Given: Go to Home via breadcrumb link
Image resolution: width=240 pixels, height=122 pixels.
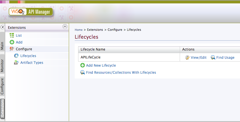Looking at the screenshot, I should tap(79, 30).
